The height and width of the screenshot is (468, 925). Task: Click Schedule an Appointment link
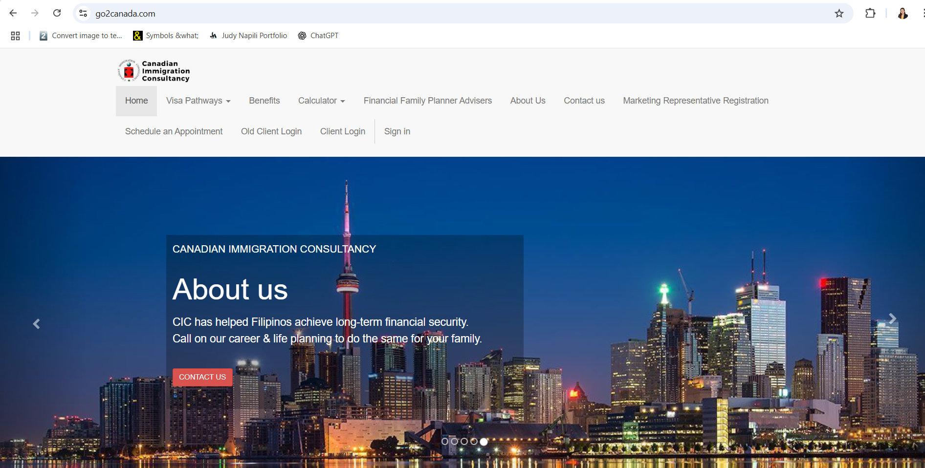click(174, 131)
